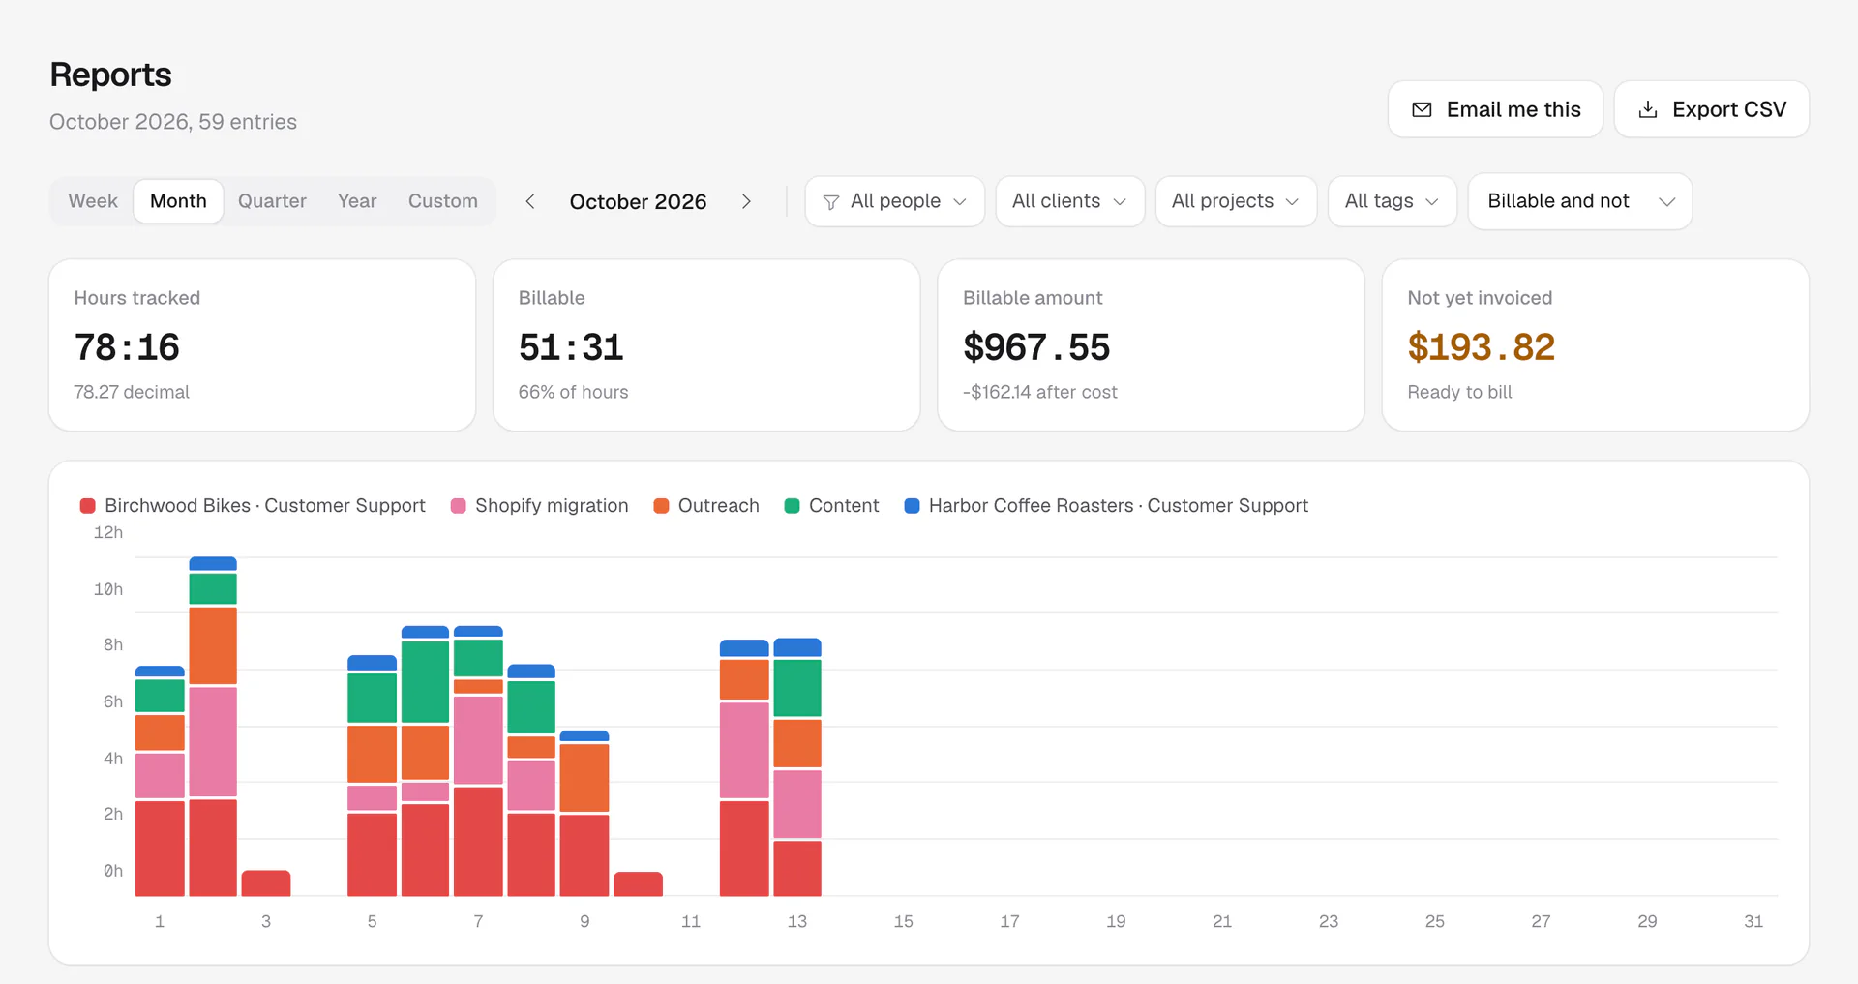Screen dimensions: 1858x984
Task: Go to previous month with left chevron
Action: click(x=530, y=201)
